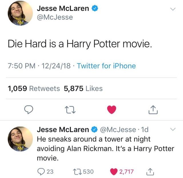Share the main tweet via upload icon

click(153, 110)
